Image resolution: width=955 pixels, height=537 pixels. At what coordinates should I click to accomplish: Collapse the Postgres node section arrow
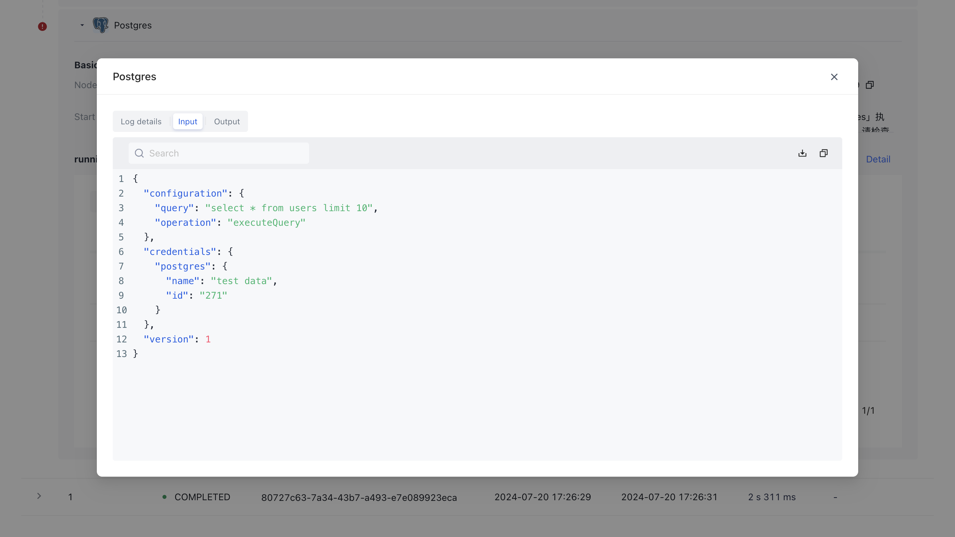tap(82, 25)
